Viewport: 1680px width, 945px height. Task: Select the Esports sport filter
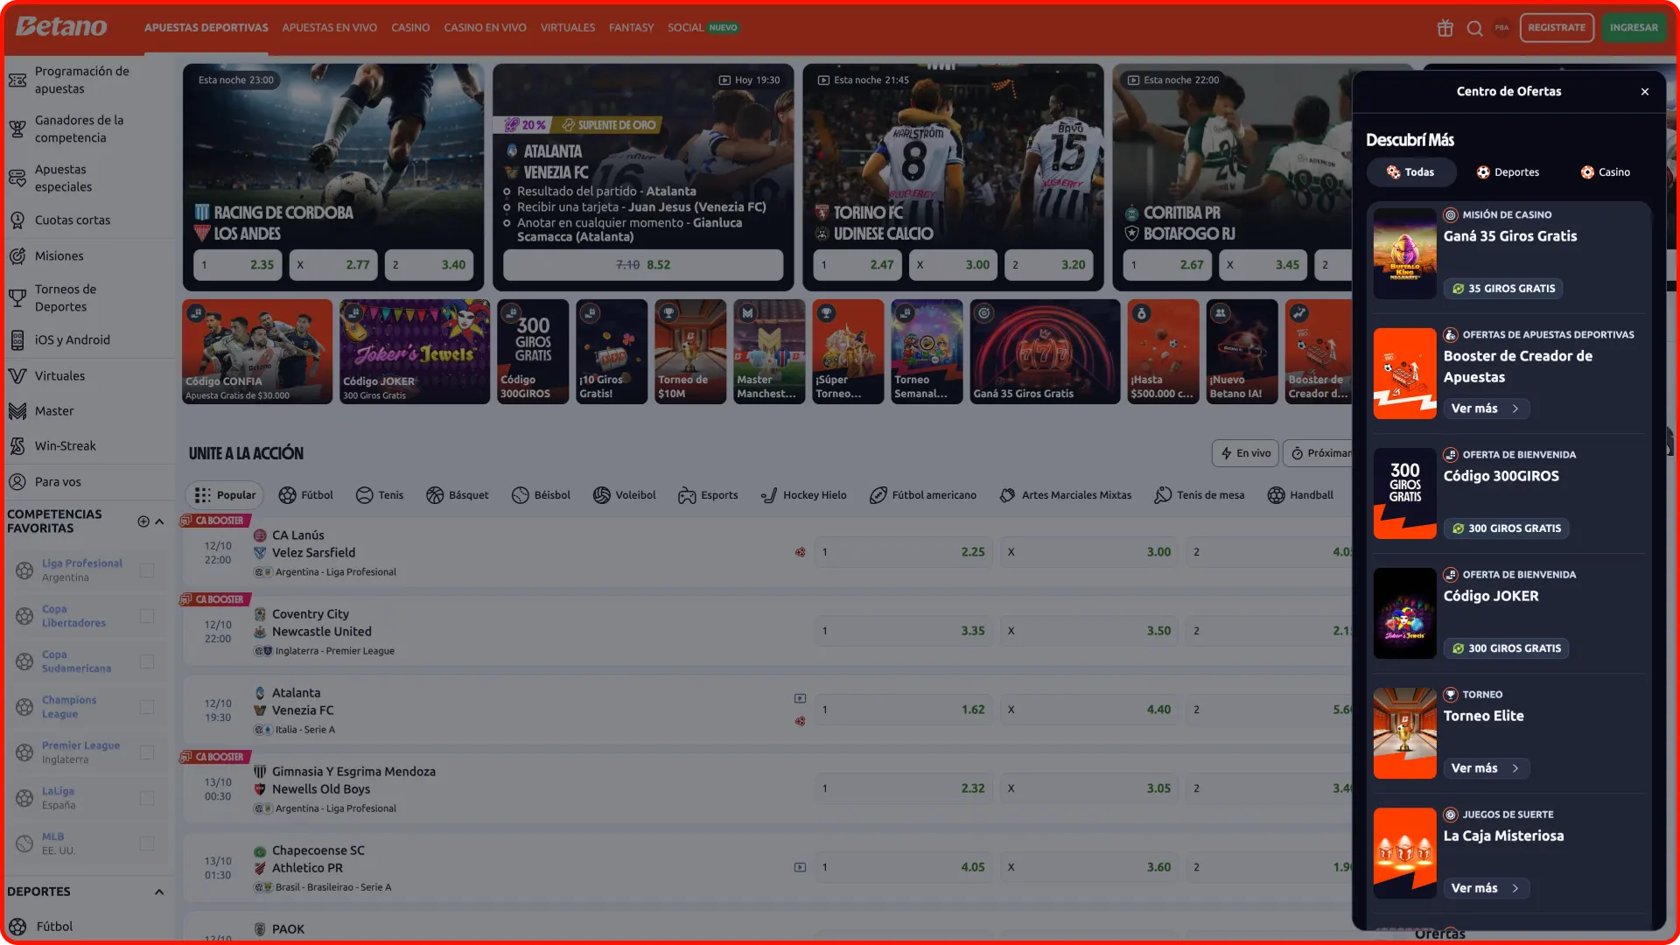tap(708, 495)
